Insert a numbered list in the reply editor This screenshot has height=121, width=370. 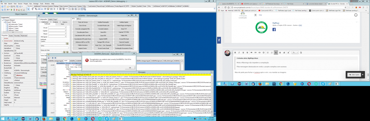click(272, 52)
